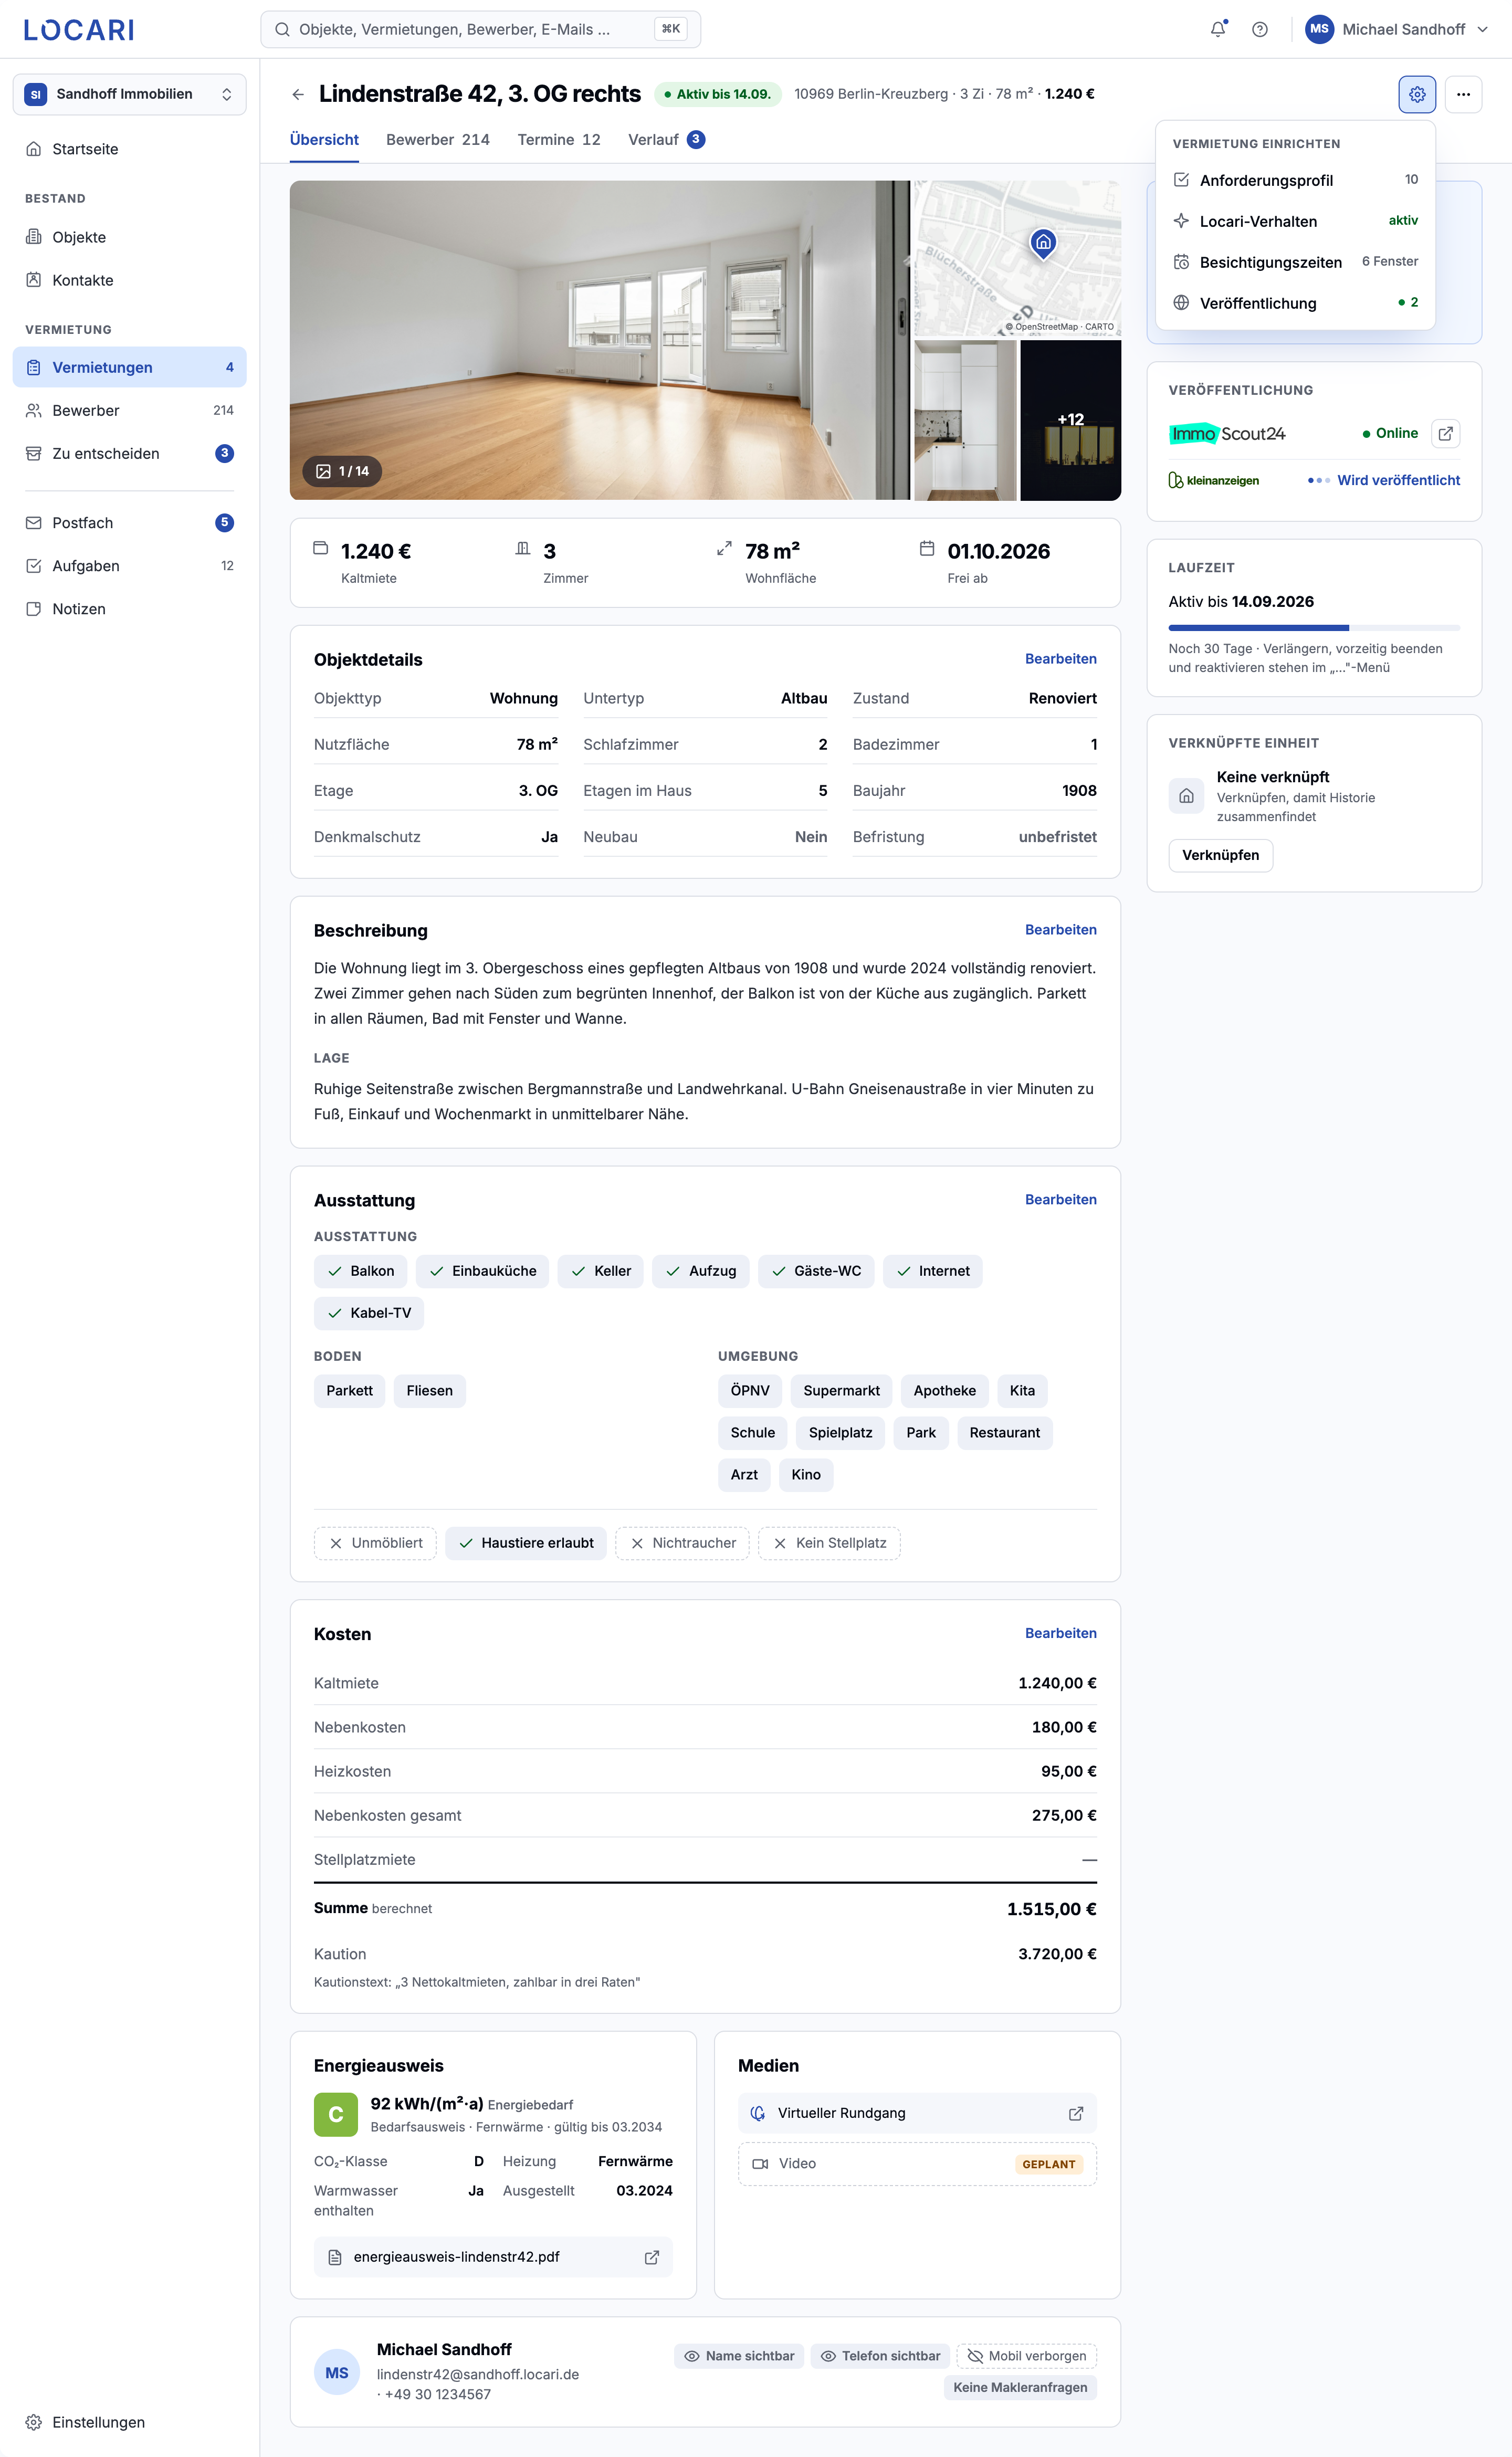Open Aufgaben in the sidebar
The height and width of the screenshot is (2457, 1512).
point(130,566)
